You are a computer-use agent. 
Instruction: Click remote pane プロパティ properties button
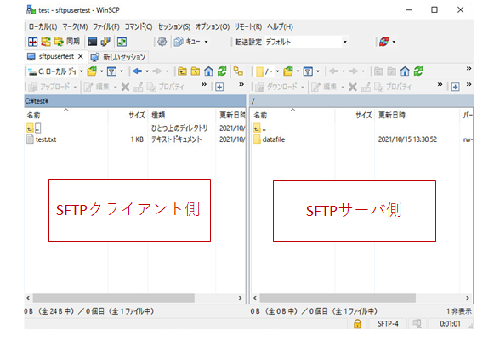point(393,87)
